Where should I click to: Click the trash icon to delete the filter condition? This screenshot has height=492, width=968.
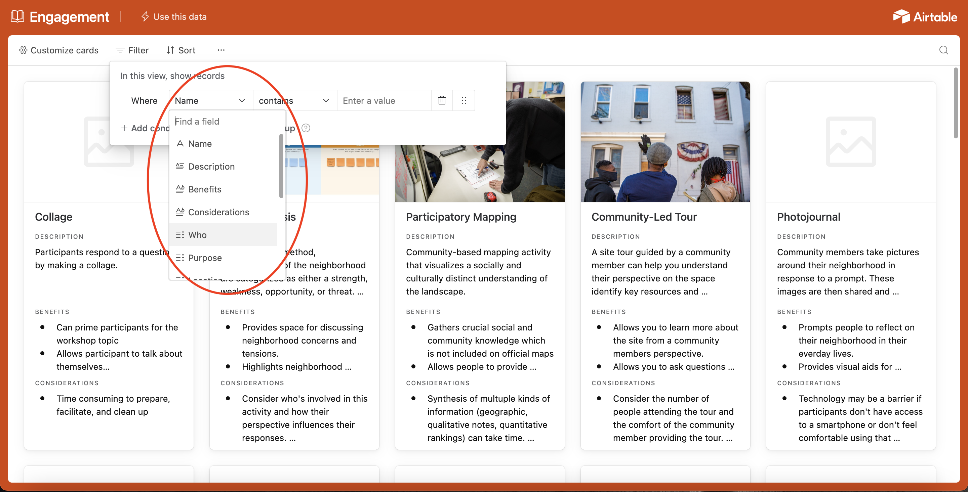[x=442, y=100]
